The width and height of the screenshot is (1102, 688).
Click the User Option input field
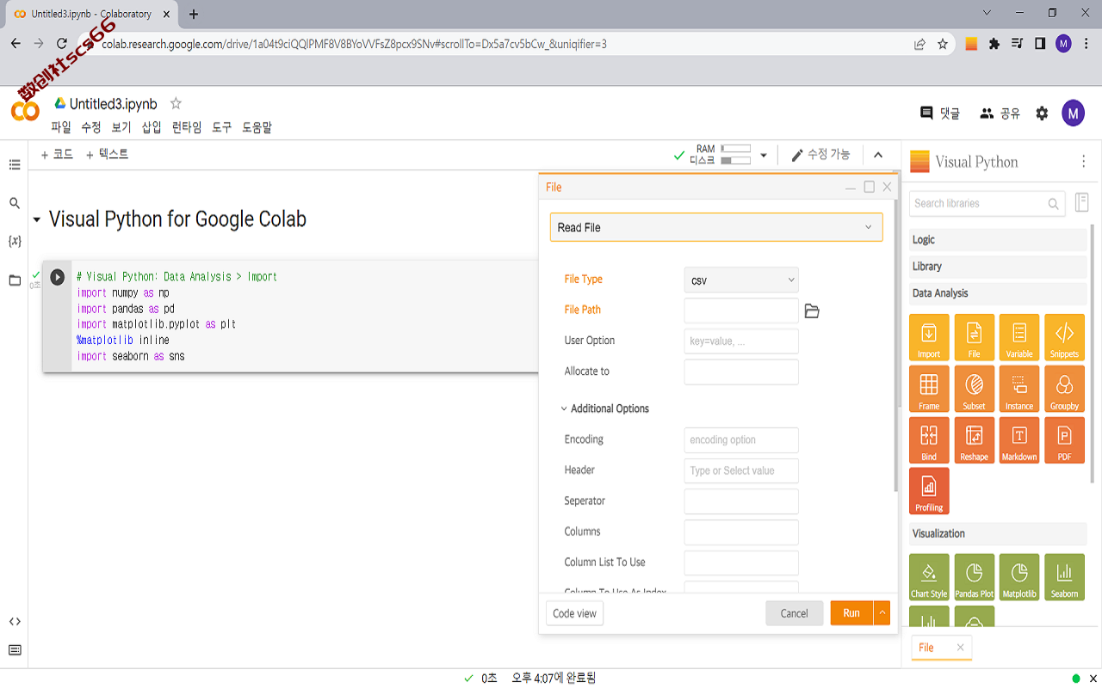tap(741, 341)
